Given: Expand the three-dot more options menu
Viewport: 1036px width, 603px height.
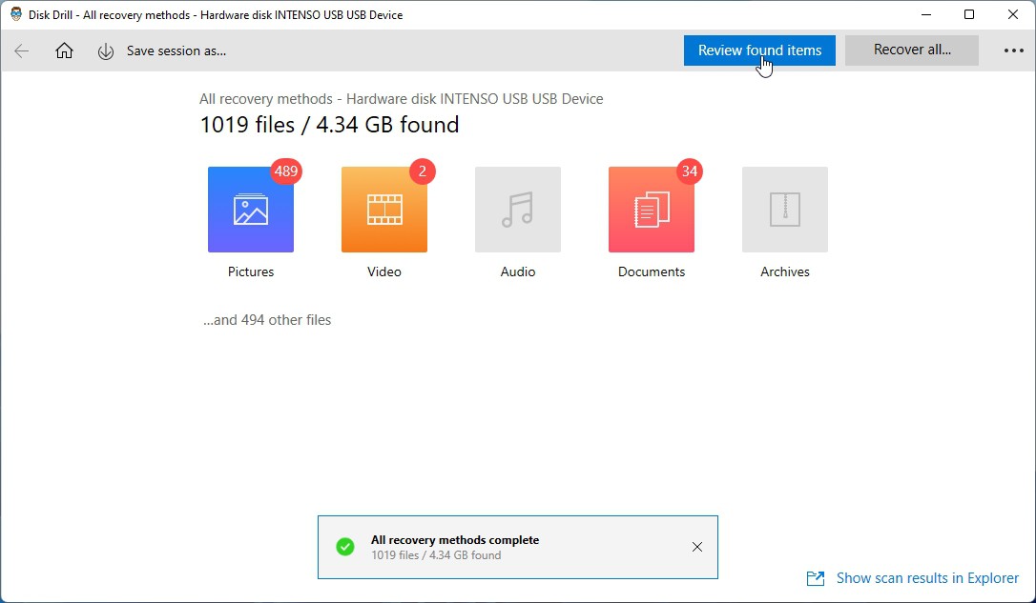Looking at the screenshot, I should 1013,51.
